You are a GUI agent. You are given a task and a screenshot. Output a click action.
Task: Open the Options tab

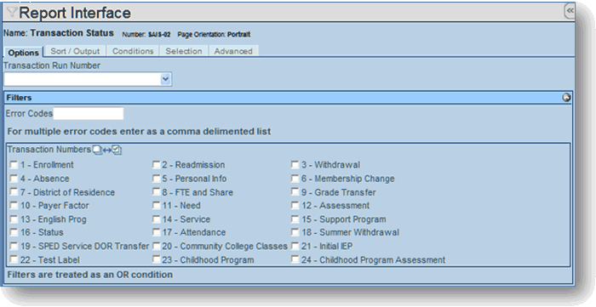(24, 53)
